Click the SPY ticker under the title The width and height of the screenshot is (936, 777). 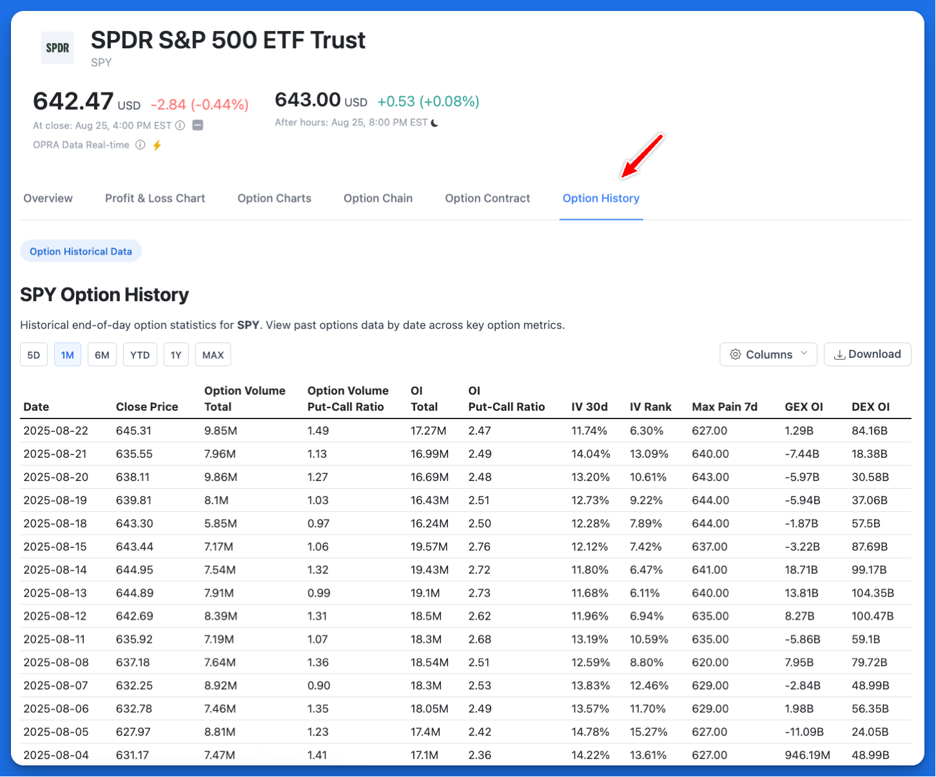coord(101,63)
